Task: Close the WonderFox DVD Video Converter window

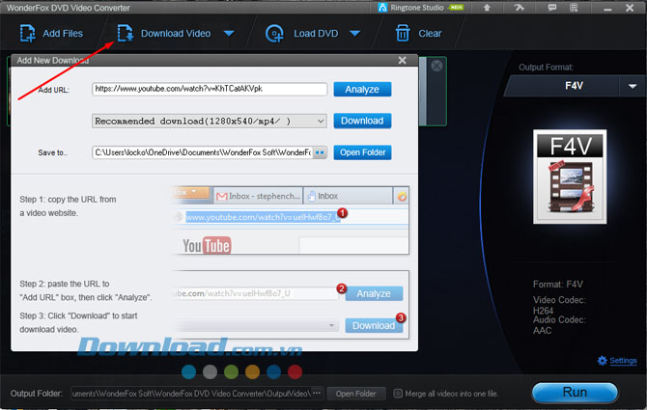Action: pos(630,8)
